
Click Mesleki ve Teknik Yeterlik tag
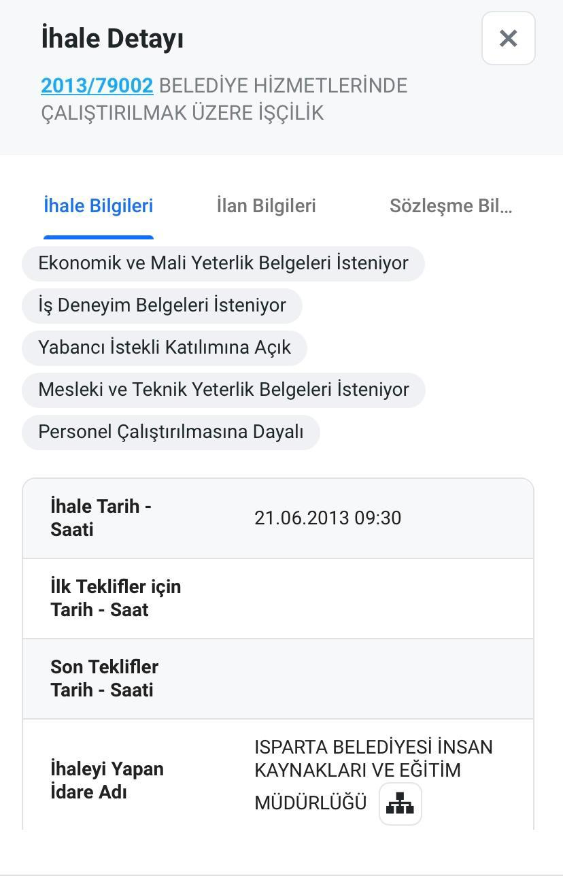tap(224, 390)
